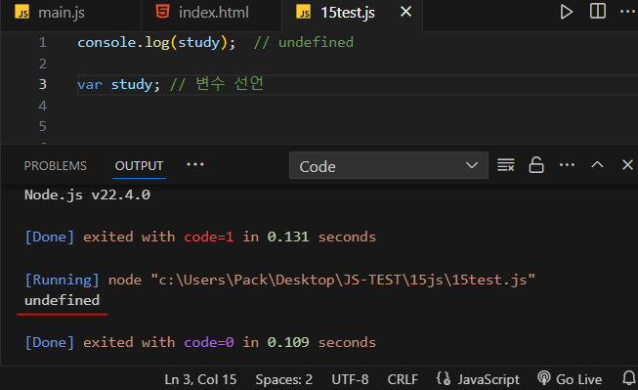Screen dimensions: 638x390
Task: Open editor more actions ellipsis menu
Action: coord(628,12)
